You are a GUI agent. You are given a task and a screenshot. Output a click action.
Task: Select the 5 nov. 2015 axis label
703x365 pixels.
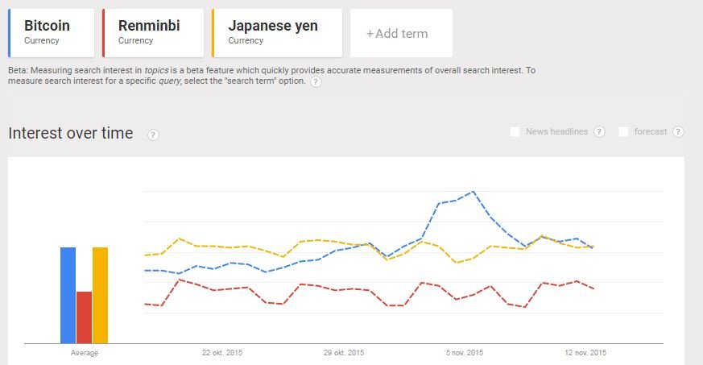[x=465, y=353]
